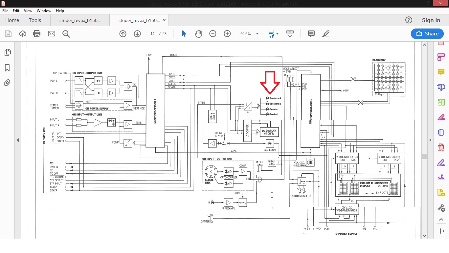The image size is (449, 253).
Task: Zoom out with the minus button
Action: tap(213, 34)
